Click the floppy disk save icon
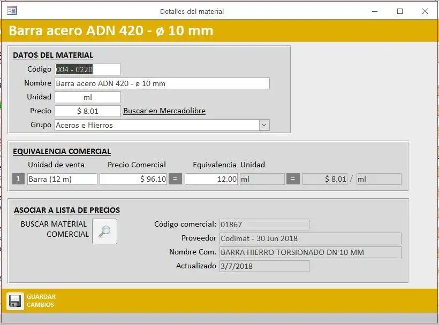 pos(15,301)
